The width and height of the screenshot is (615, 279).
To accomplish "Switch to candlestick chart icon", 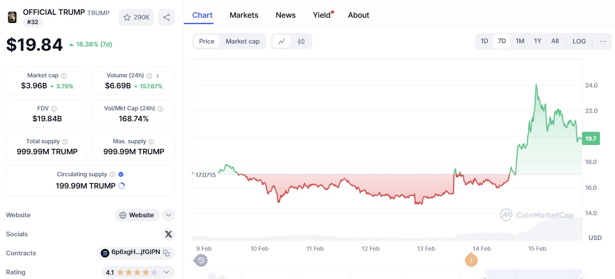I will (x=301, y=41).
